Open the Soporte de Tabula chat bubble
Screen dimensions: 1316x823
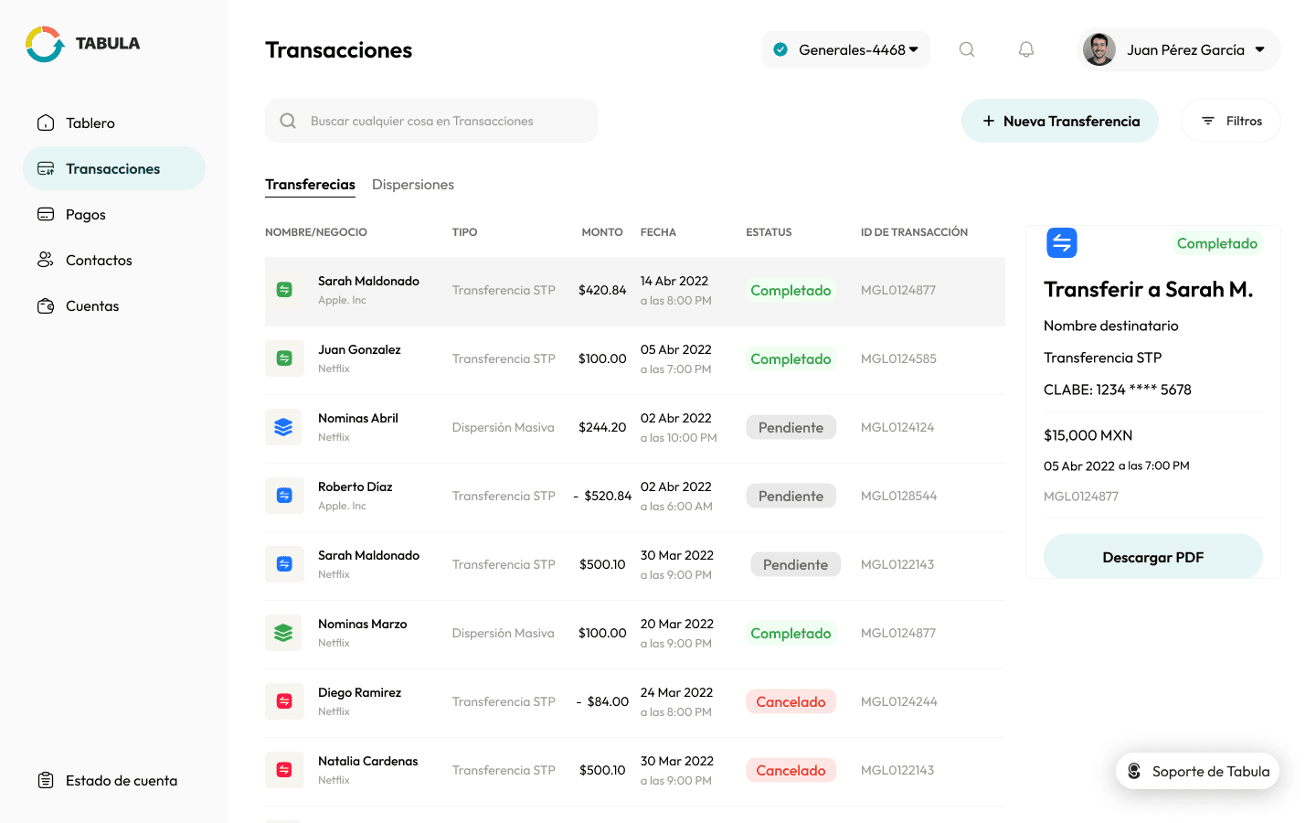[x=1197, y=771]
